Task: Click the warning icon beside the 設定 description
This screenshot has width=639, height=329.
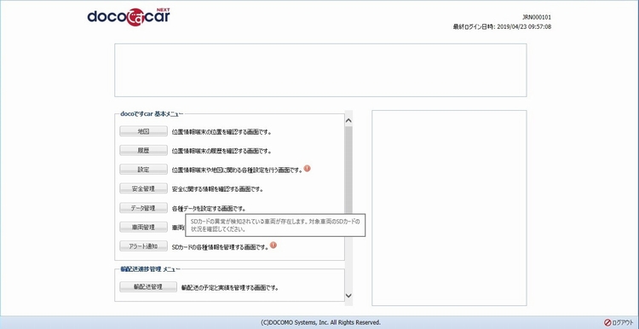Action: coord(308,168)
